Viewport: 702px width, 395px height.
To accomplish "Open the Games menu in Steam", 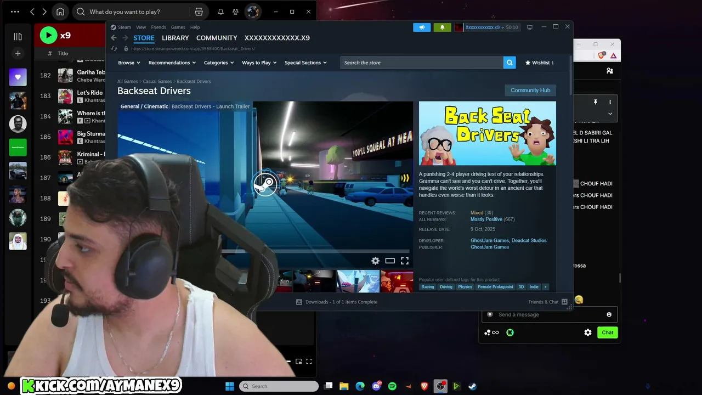I will point(178,27).
